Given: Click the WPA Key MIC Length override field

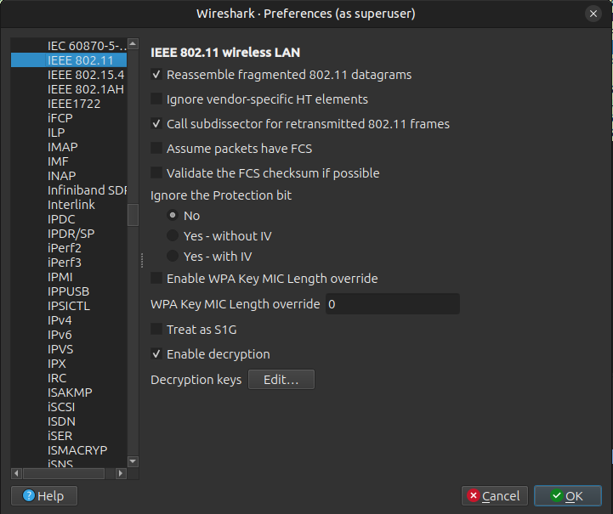Looking at the screenshot, I should point(392,304).
